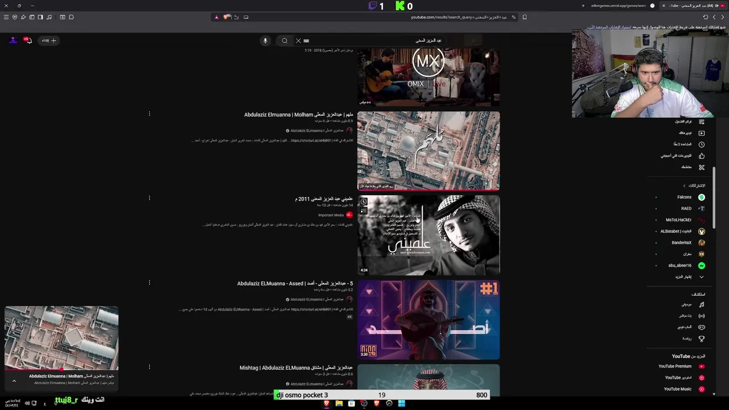Click add to queue icon on 2011 thumbnail

tap(363, 211)
